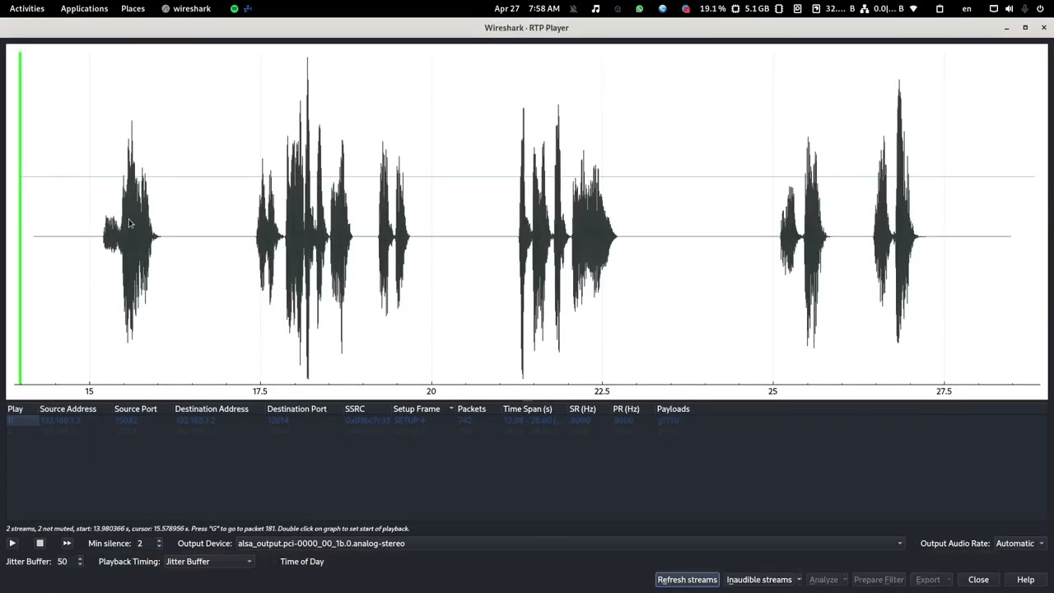This screenshot has width=1054, height=593.
Task: Open the Output Device dropdown
Action: (x=570, y=544)
